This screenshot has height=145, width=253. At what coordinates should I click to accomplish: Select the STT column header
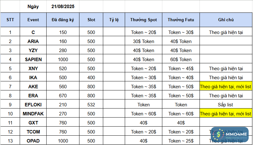[x=10, y=20]
